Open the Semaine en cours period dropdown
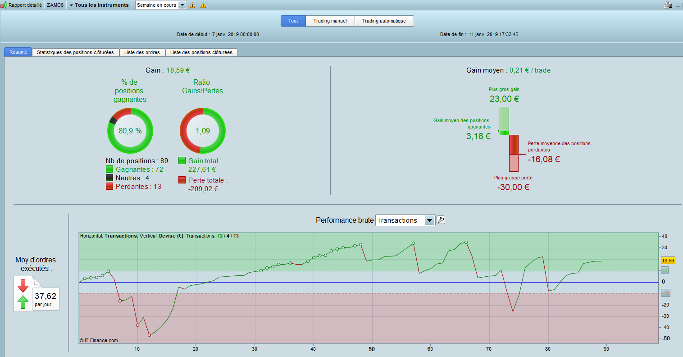The height and width of the screenshot is (357, 683). 161,5
